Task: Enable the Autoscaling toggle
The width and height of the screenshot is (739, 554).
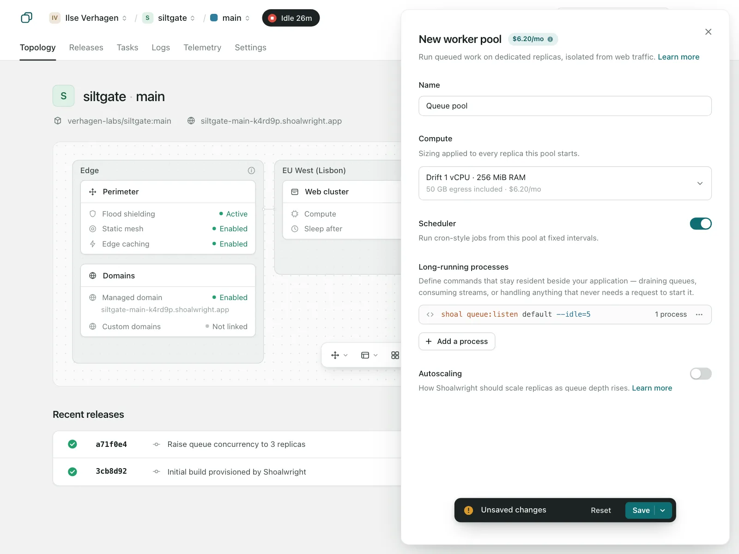Action: click(701, 373)
